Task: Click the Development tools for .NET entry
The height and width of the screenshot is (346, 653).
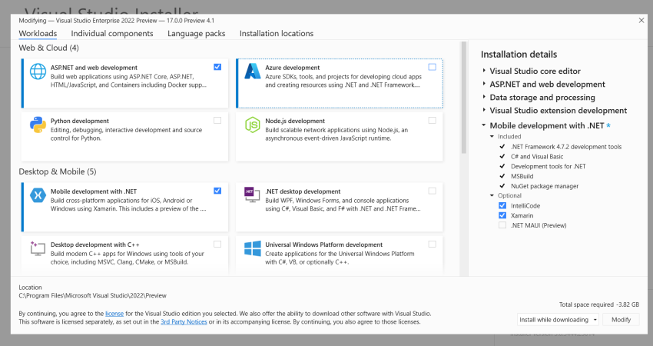Action: pyautogui.click(x=548, y=166)
